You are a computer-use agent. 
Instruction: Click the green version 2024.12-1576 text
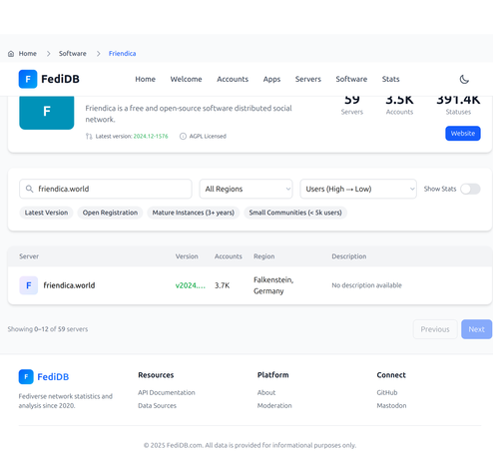pyautogui.click(x=151, y=136)
